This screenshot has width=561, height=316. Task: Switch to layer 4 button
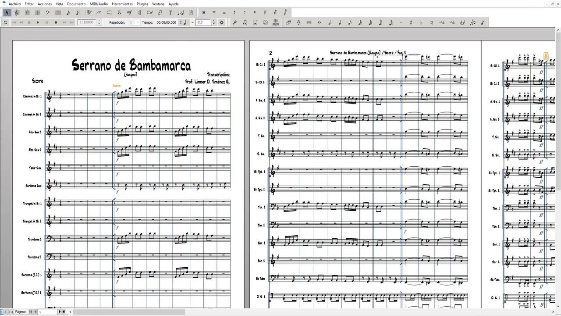point(11,312)
